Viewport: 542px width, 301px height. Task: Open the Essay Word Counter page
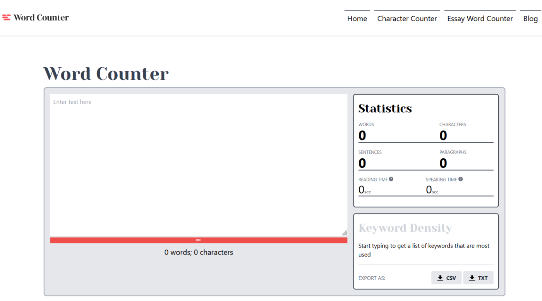pyautogui.click(x=480, y=19)
